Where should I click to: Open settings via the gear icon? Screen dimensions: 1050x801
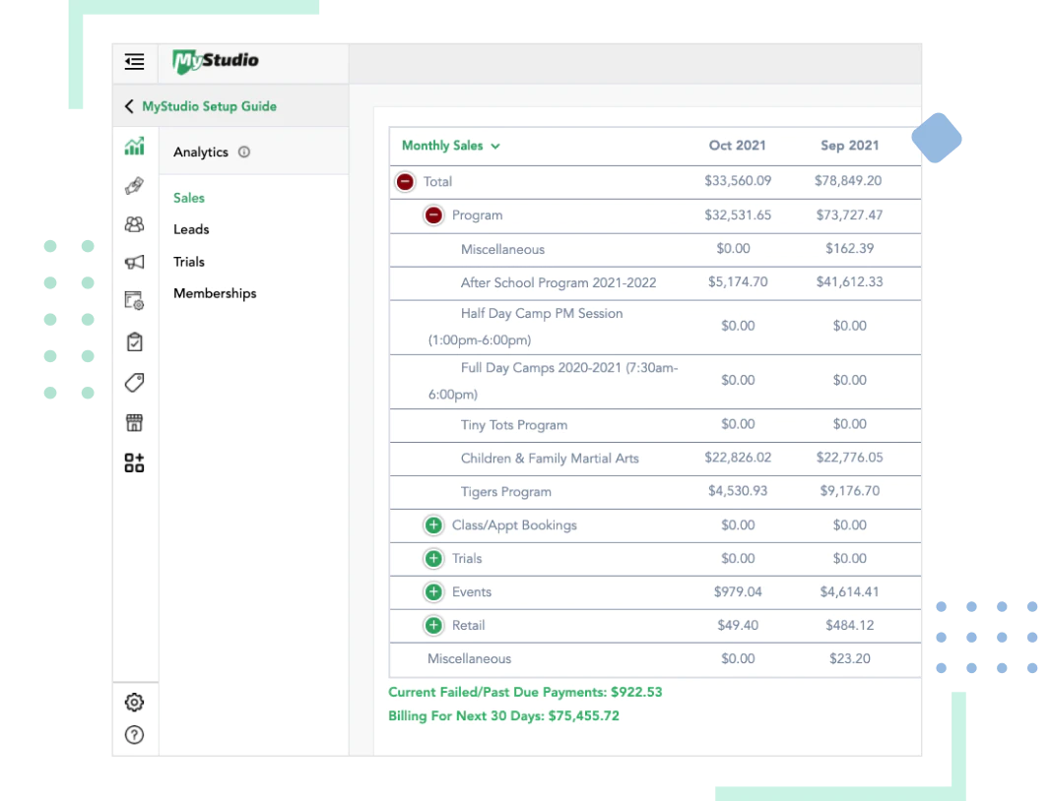point(135,703)
